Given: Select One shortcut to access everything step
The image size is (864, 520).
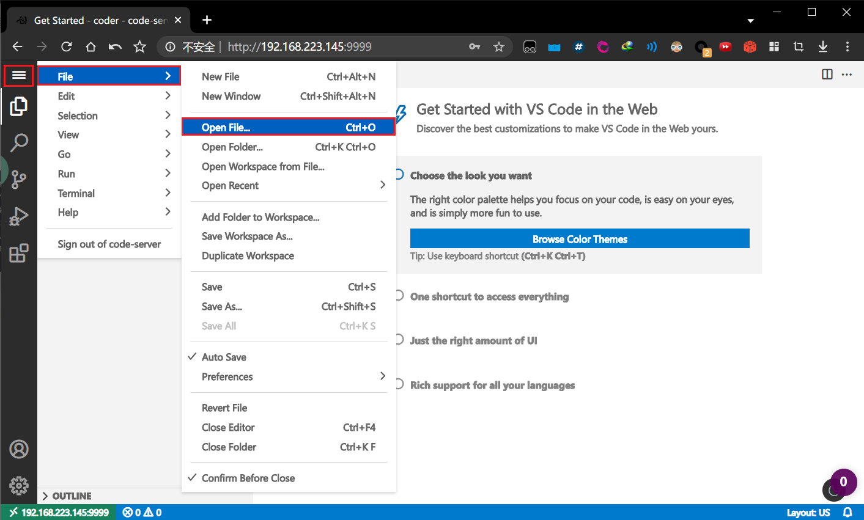Looking at the screenshot, I should click(489, 297).
